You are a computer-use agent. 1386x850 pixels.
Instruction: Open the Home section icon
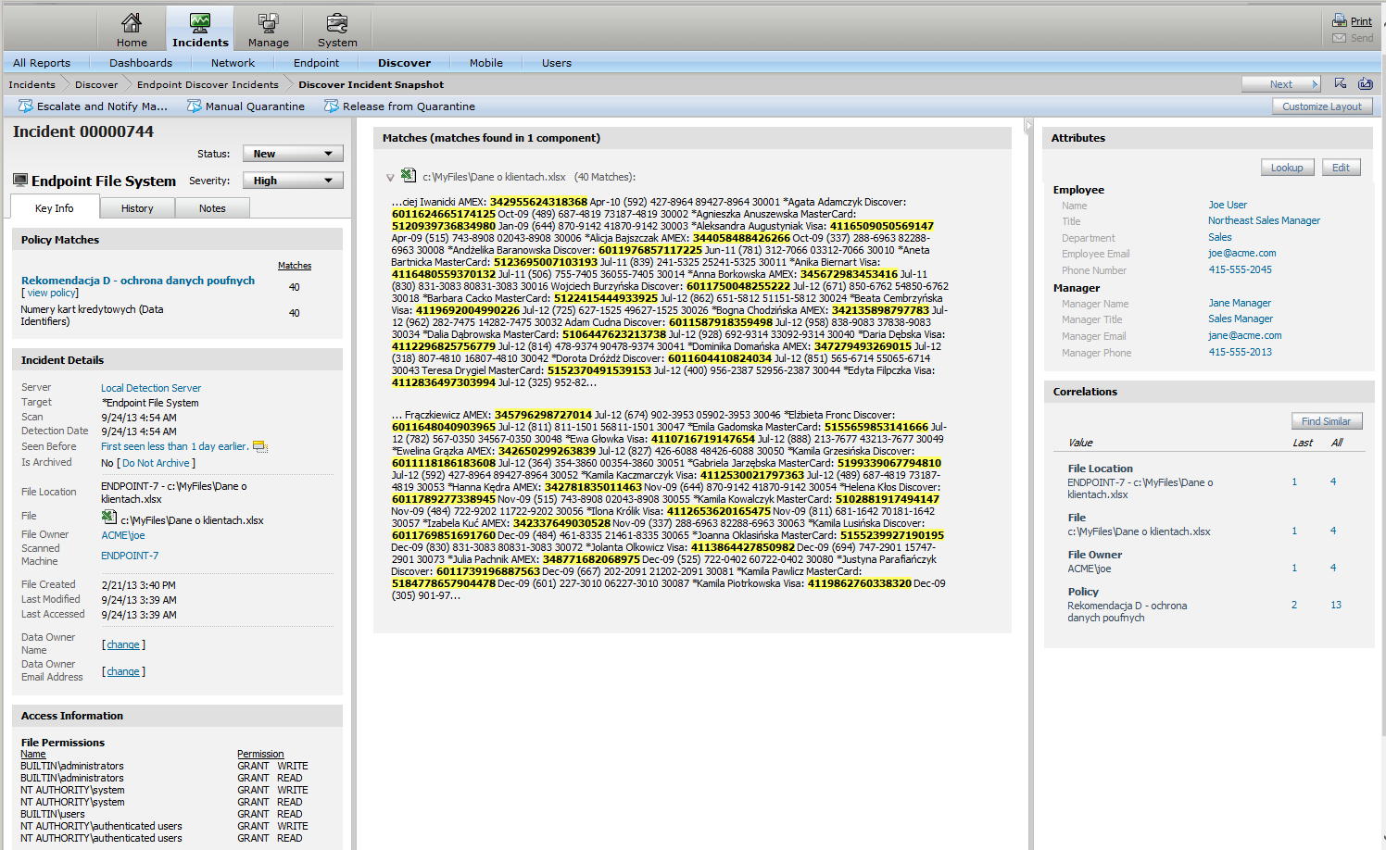click(x=132, y=22)
